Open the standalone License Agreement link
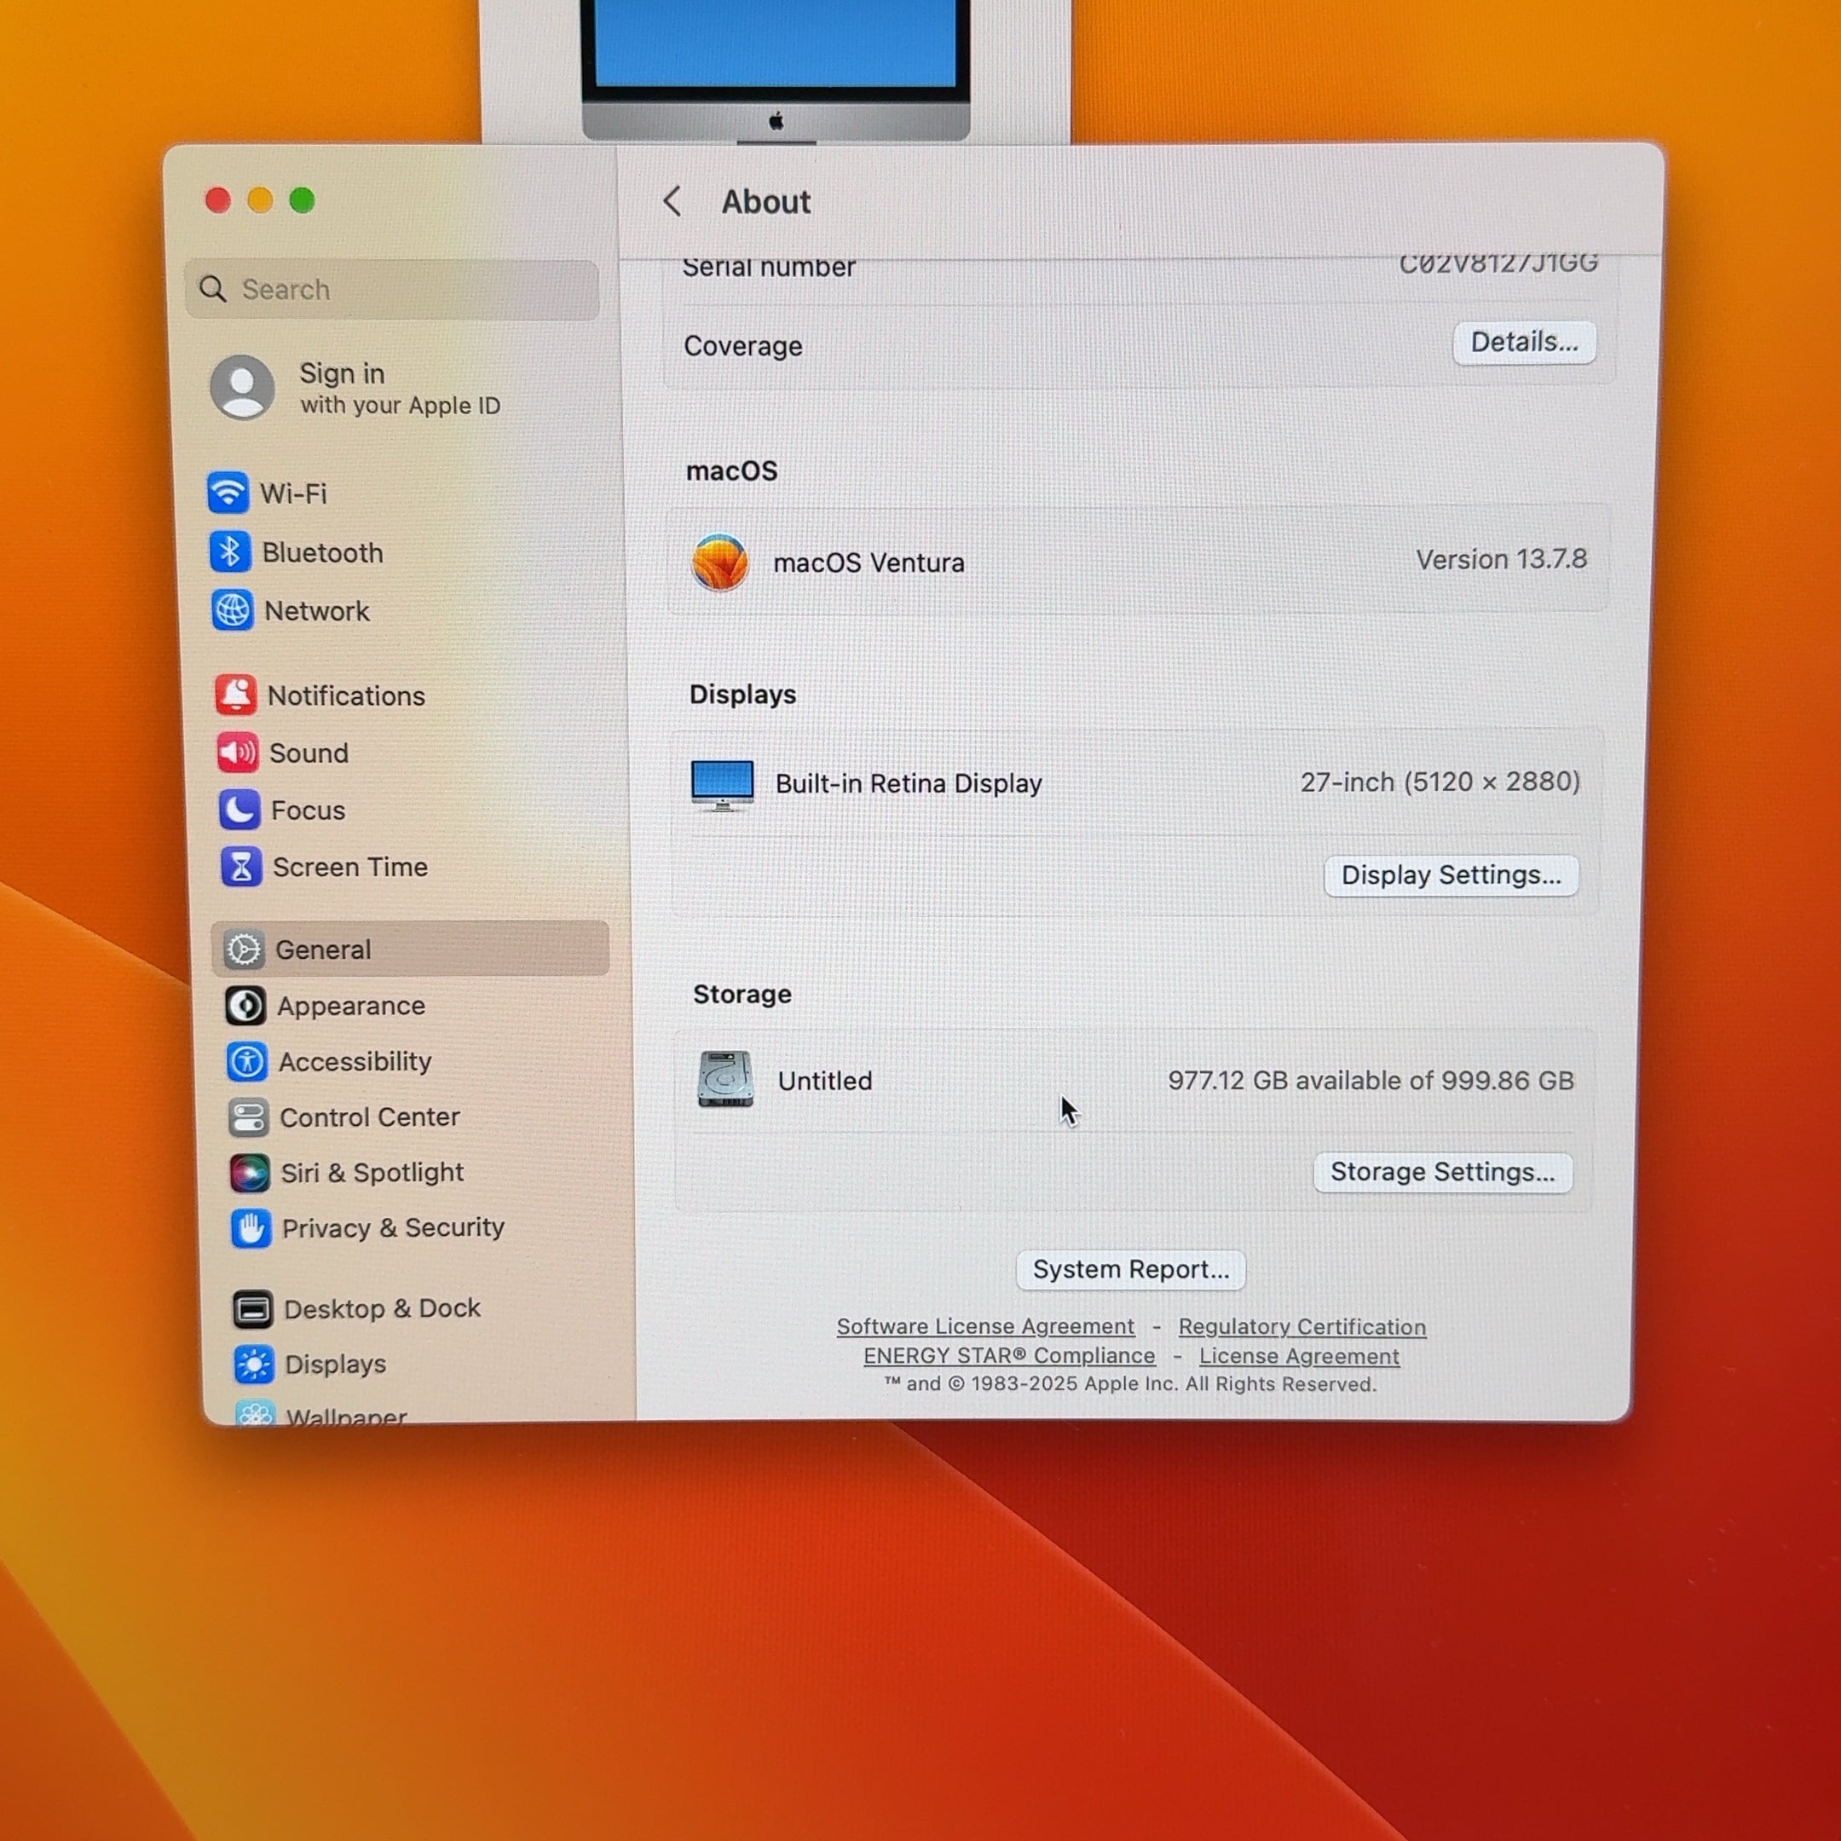The width and height of the screenshot is (1841, 1841). (x=1299, y=1356)
